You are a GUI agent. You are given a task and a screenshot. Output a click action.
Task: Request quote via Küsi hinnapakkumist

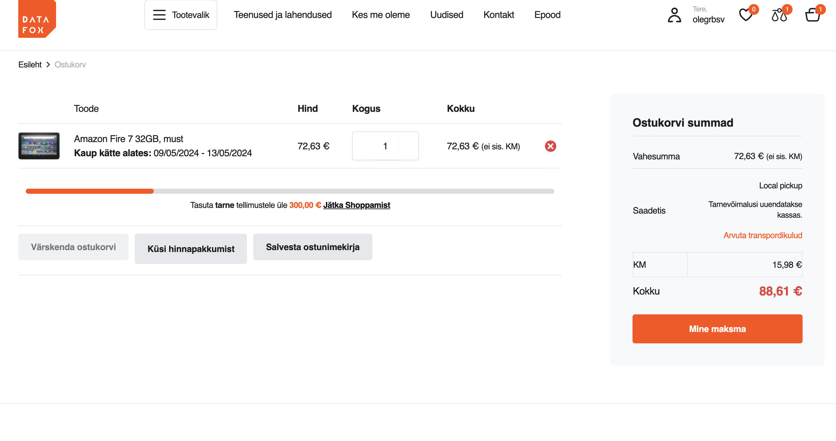[191, 249]
